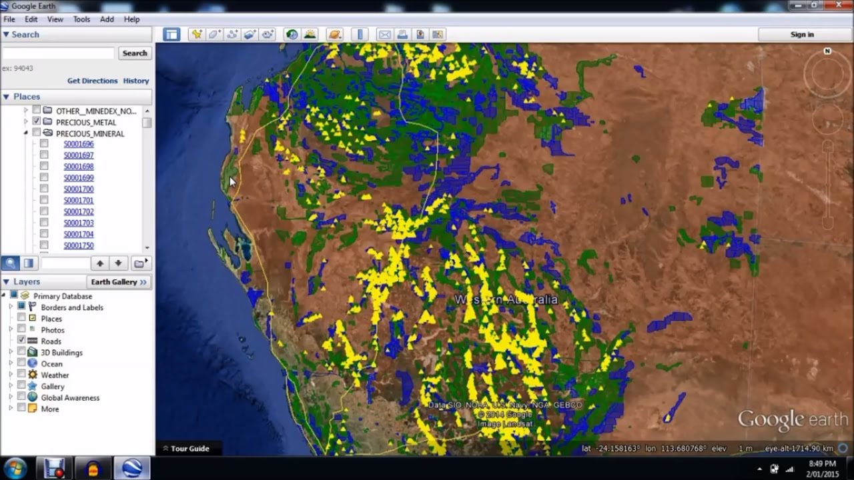Click the History link
This screenshot has width=854, height=480.
(136, 81)
